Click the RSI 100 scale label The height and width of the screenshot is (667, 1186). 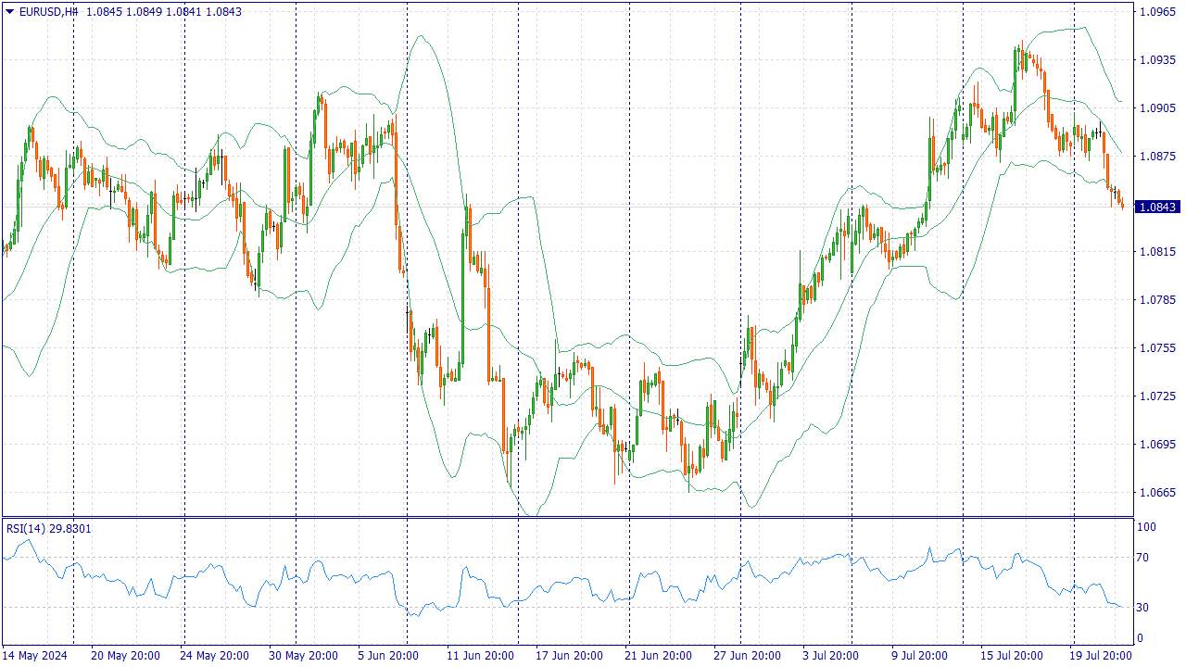coord(1147,527)
